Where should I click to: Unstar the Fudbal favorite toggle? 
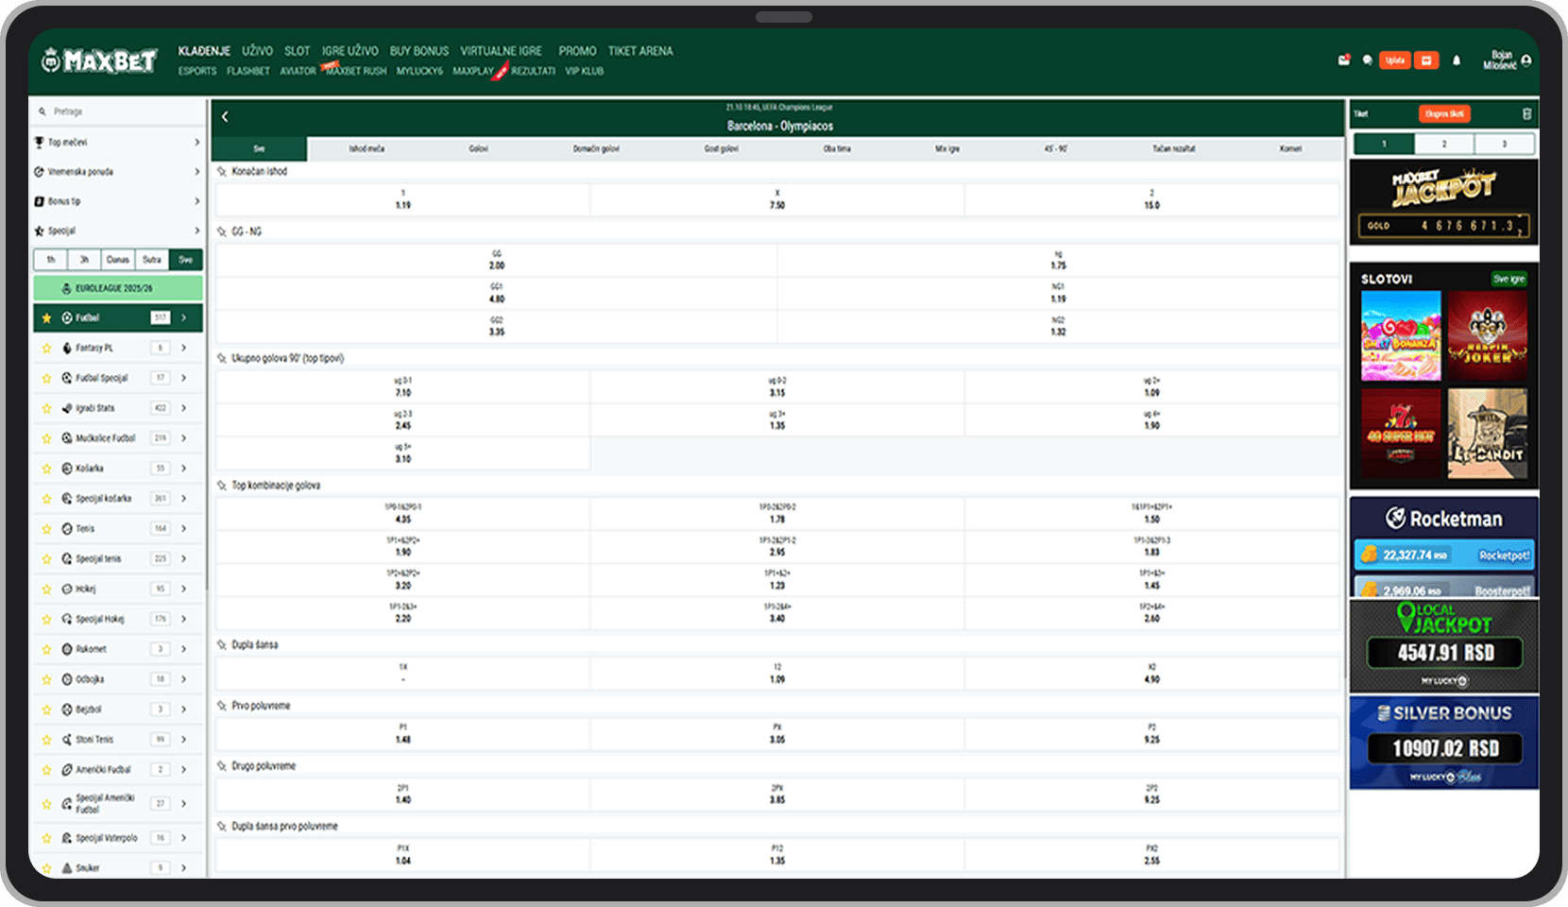[x=46, y=317]
